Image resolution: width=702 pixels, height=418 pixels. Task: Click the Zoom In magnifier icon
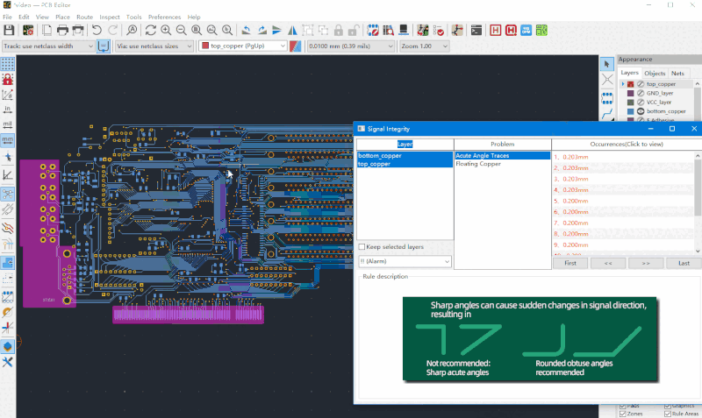click(166, 30)
